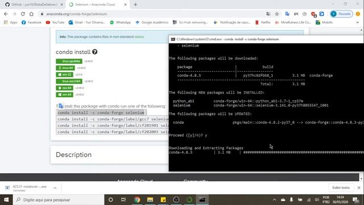The width and height of the screenshot is (364, 205).
Task: Open the Mobills bookmark
Action: click(324, 22)
